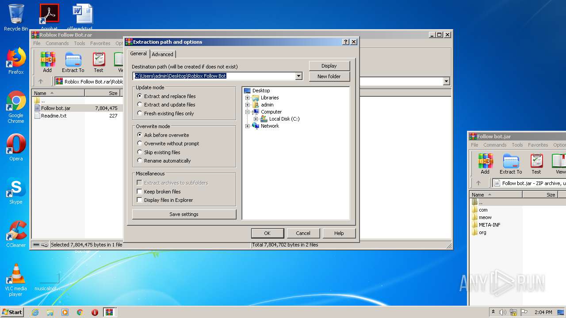Select META-INF folder in Follow bot.jar window
Image resolution: width=566 pixels, height=318 pixels.
pos(490,225)
